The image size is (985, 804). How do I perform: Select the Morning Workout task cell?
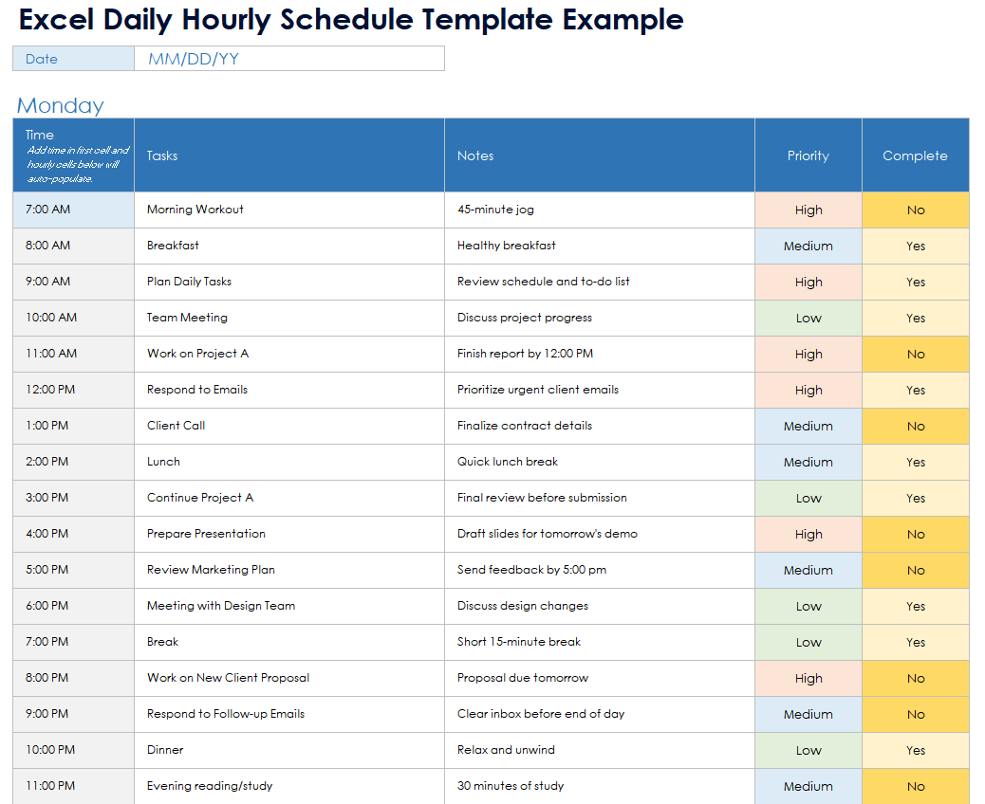coord(195,210)
